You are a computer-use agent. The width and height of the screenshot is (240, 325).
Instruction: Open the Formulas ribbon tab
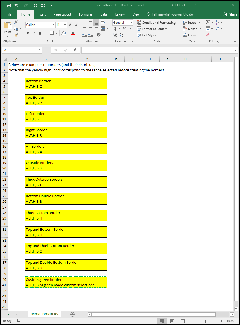(86, 14)
